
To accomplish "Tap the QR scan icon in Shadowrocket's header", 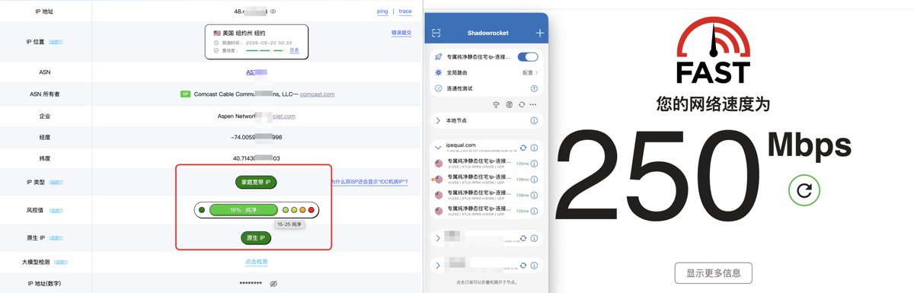I will tap(436, 33).
